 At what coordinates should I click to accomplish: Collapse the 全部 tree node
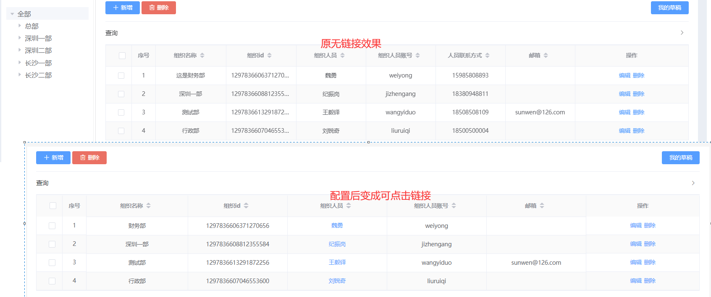point(12,14)
